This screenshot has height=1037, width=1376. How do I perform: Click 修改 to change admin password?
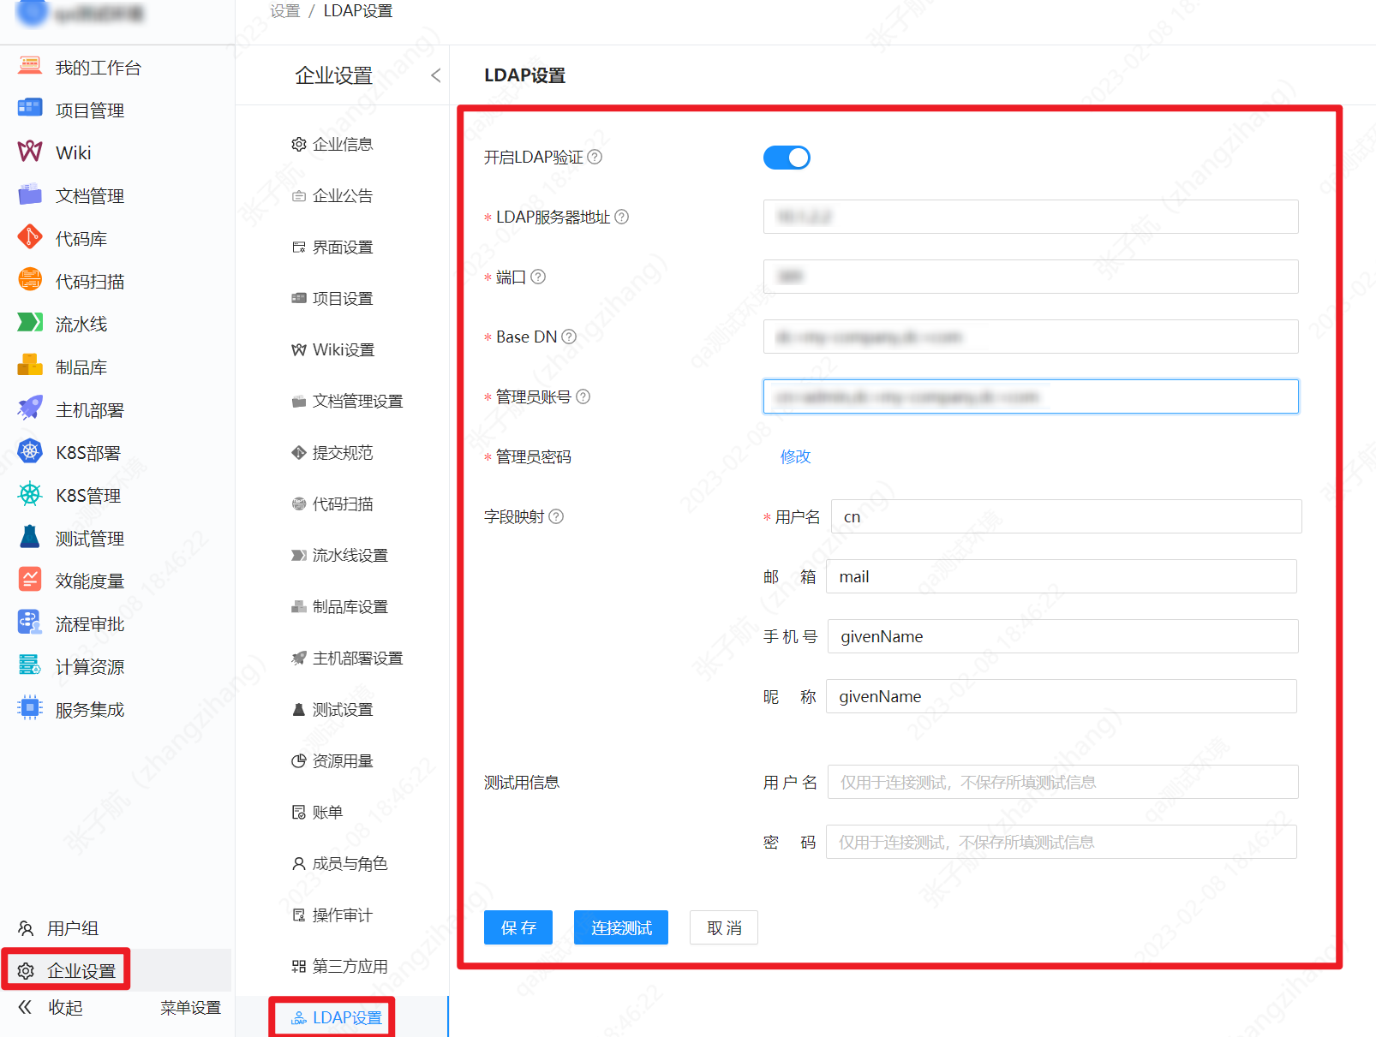coord(796,456)
